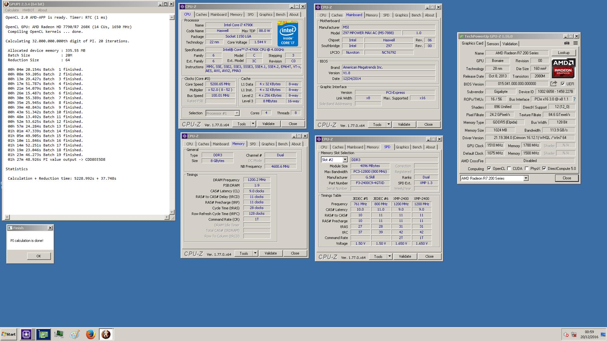
Task: Launch Firefox from the taskbar
Action: pos(91,334)
